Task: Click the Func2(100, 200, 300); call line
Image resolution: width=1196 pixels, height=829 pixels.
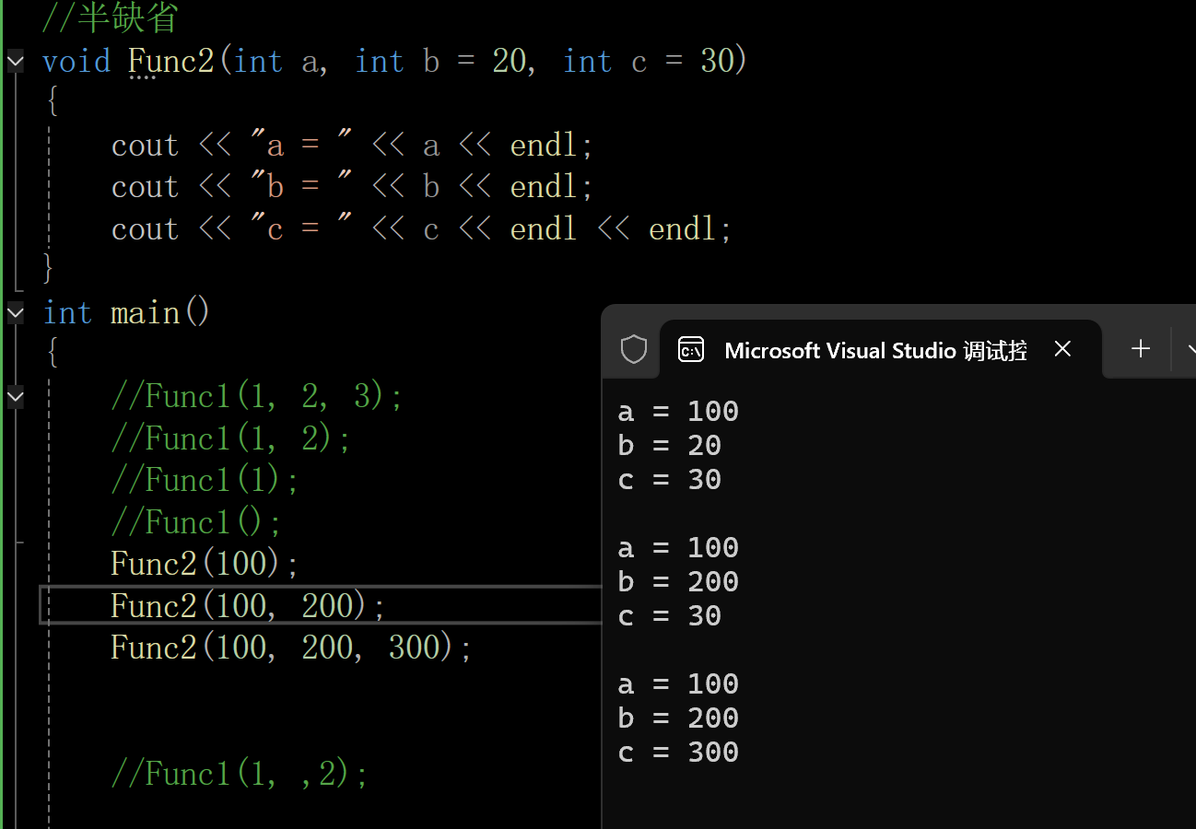Action: pos(292,648)
